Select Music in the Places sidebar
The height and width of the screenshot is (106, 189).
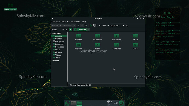point(59,49)
